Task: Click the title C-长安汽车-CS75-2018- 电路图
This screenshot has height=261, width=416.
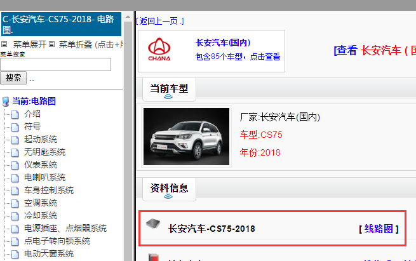Action: tap(61, 24)
